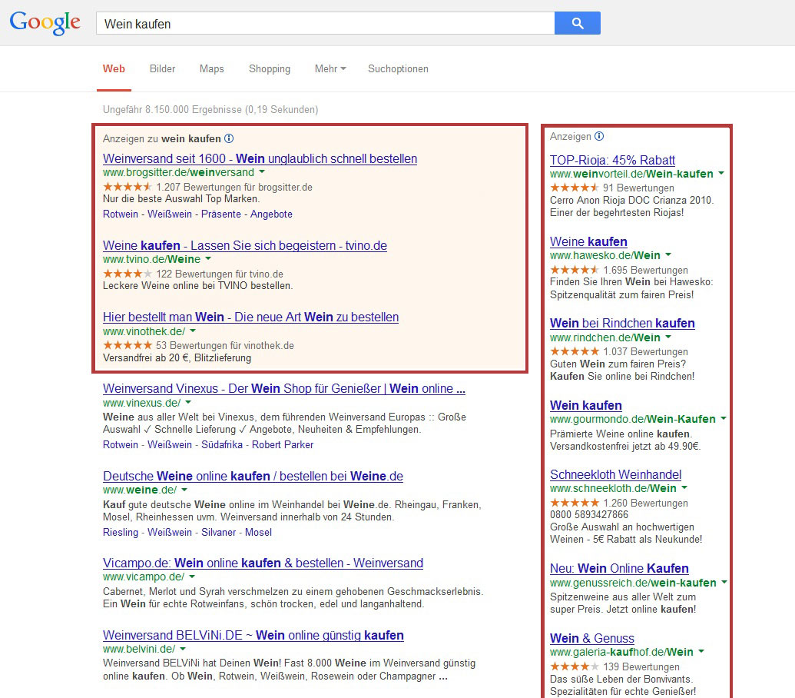Expand arrow next to www.vinexus.de/
This screenshot has height=698, width=795.
188,402
